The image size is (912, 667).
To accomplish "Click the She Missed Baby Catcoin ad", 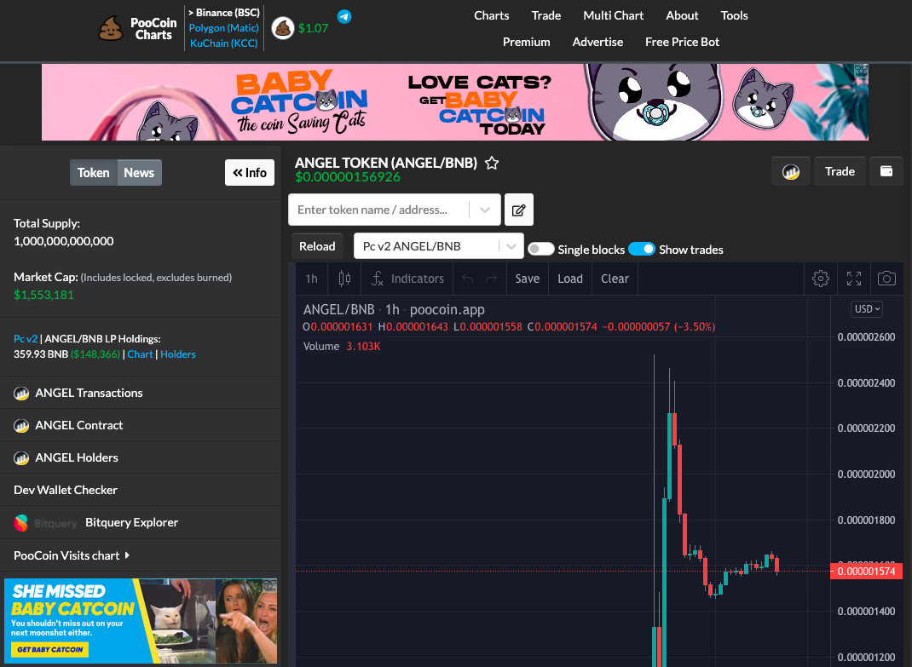I will tap(141, 621).
